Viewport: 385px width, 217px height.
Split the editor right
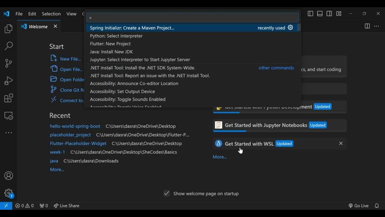click(367, 26)
